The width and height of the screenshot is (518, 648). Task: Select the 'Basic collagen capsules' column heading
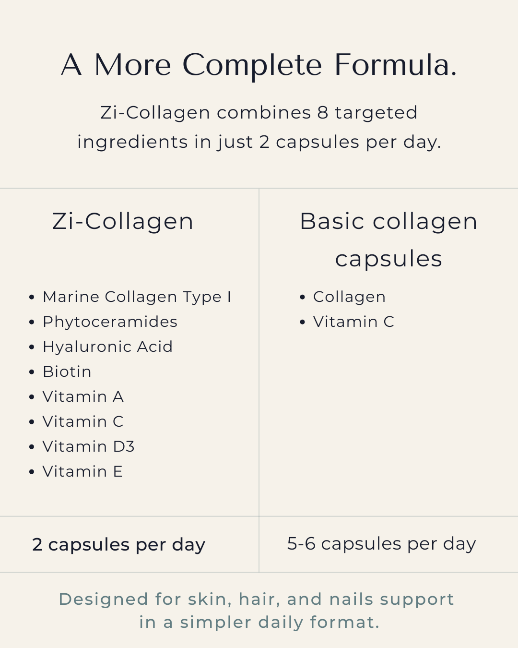click(x=388, y=240)
